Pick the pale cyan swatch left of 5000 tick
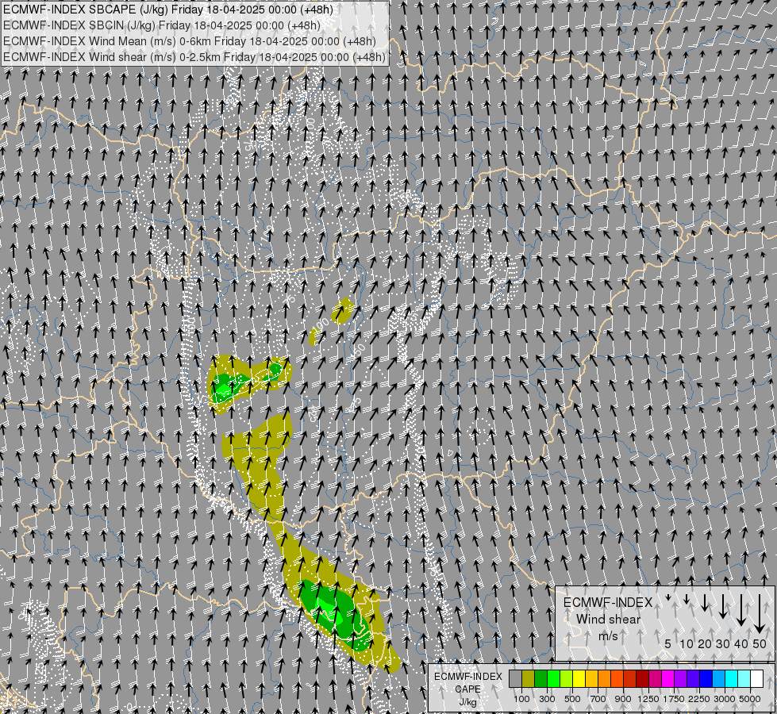Screen dimensions: 777x714 click(x=744, y=678)
